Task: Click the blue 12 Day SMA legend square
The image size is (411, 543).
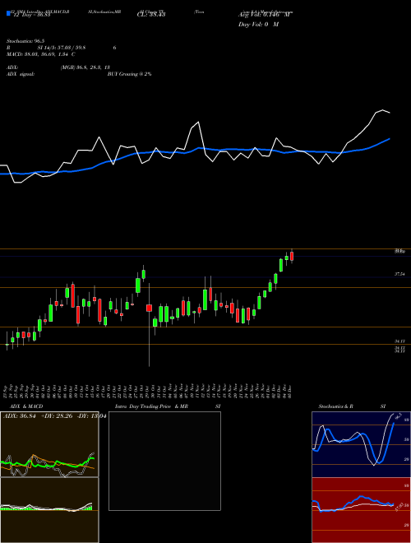Action: 9,13
